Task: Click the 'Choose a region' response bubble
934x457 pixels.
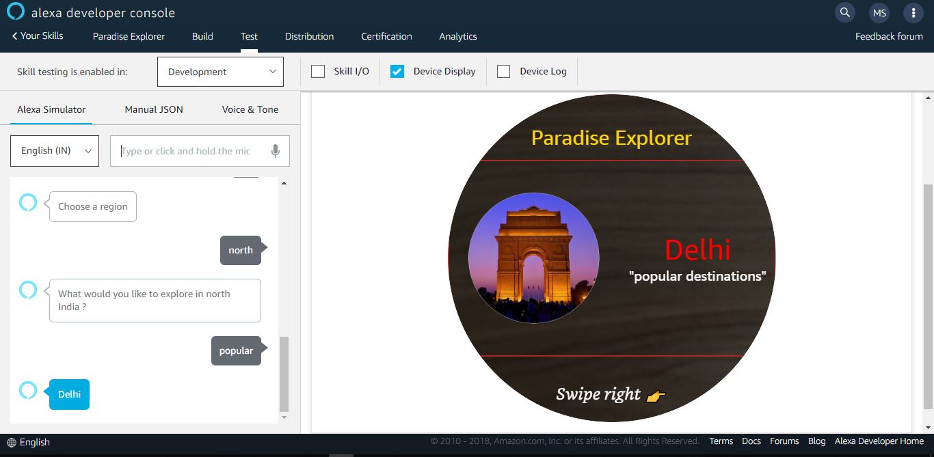Action: click(x=93, y=206)
